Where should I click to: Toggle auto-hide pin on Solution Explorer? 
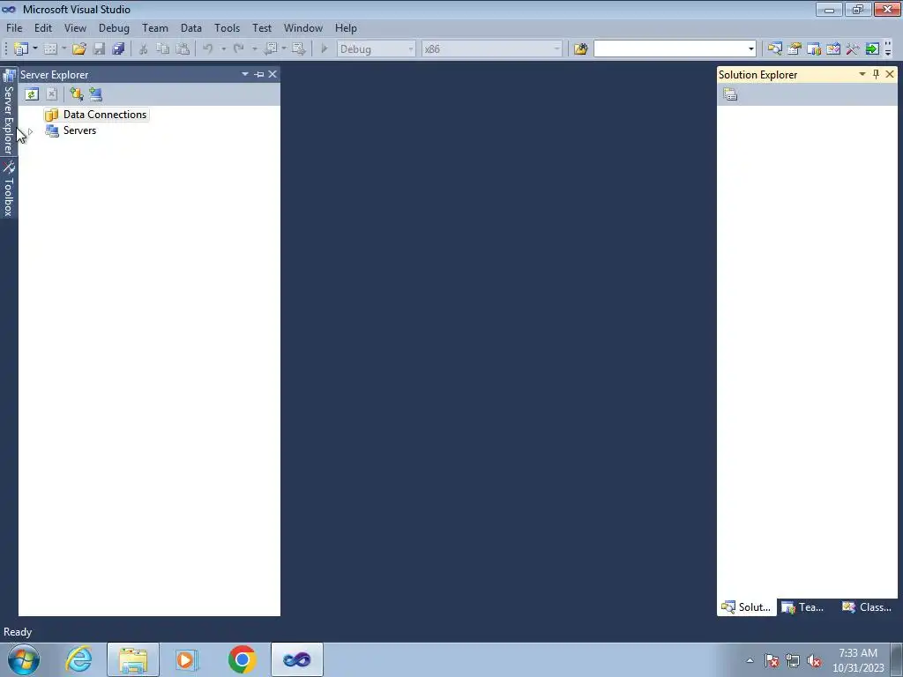click(876, 74)
